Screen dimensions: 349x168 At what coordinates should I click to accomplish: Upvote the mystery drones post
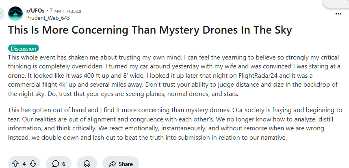pos(15,164)
